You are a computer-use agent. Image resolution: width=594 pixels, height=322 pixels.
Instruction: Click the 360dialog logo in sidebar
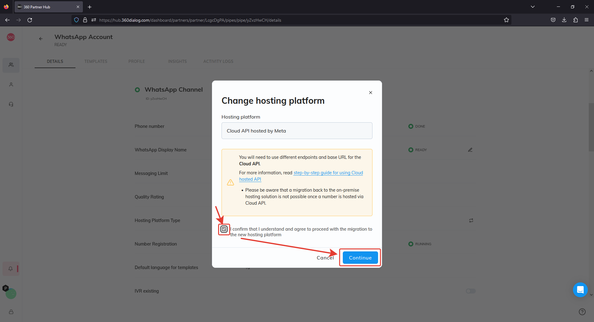click(x=11, y=37)
